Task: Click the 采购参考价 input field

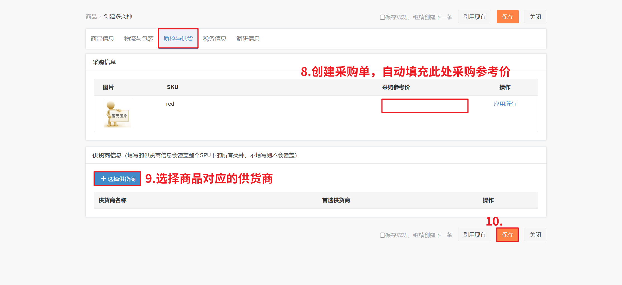Action: coord(425,106)
